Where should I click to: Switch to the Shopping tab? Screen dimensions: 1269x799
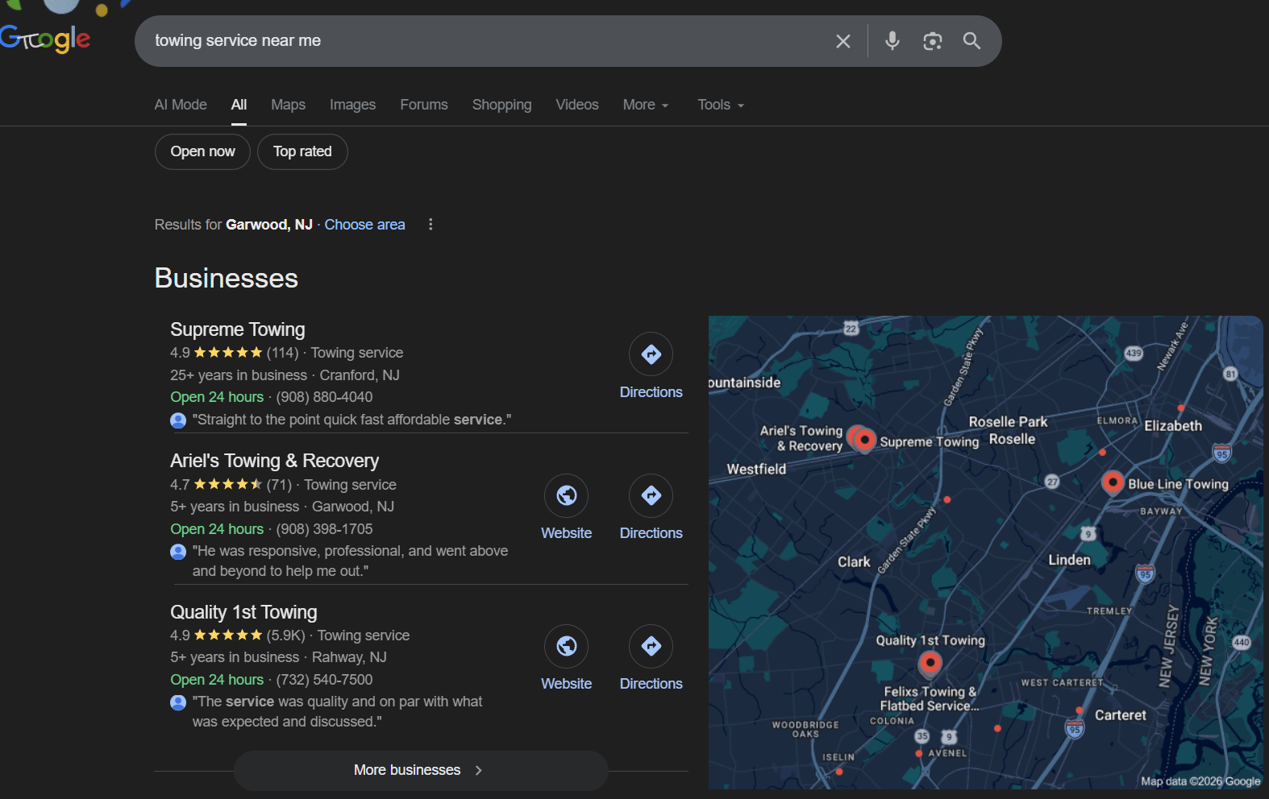[x=501, y=106]
